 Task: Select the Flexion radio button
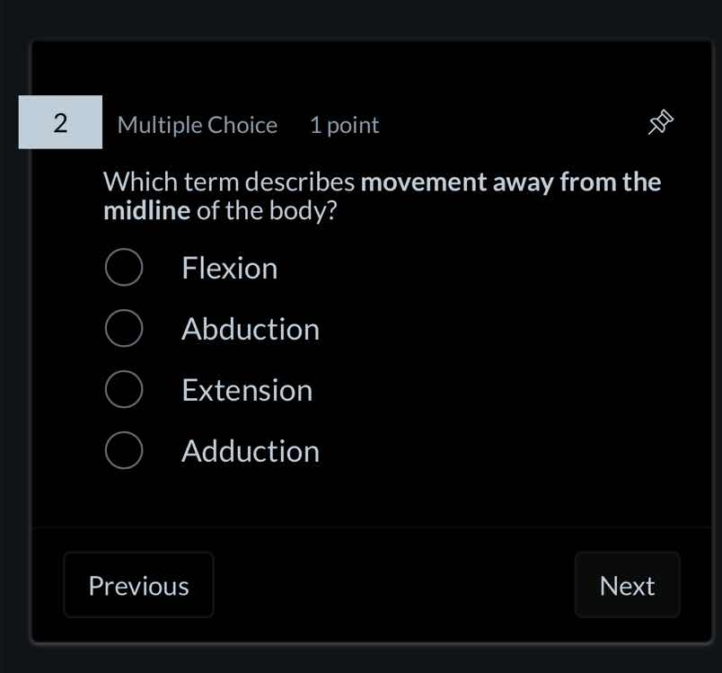point(124,267)
